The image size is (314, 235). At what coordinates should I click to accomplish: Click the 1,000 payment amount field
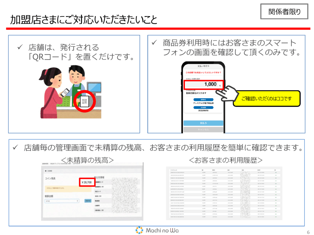[x=204, y=84]
